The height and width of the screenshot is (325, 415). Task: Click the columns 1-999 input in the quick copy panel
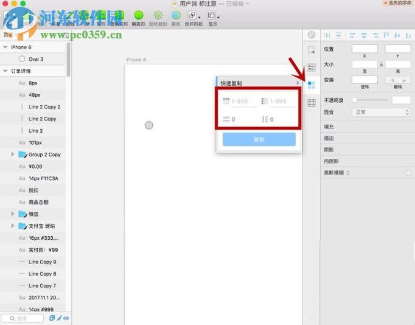coord(282,102)
